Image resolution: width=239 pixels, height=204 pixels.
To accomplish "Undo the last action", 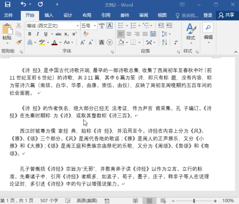I will tap(24, 4).
